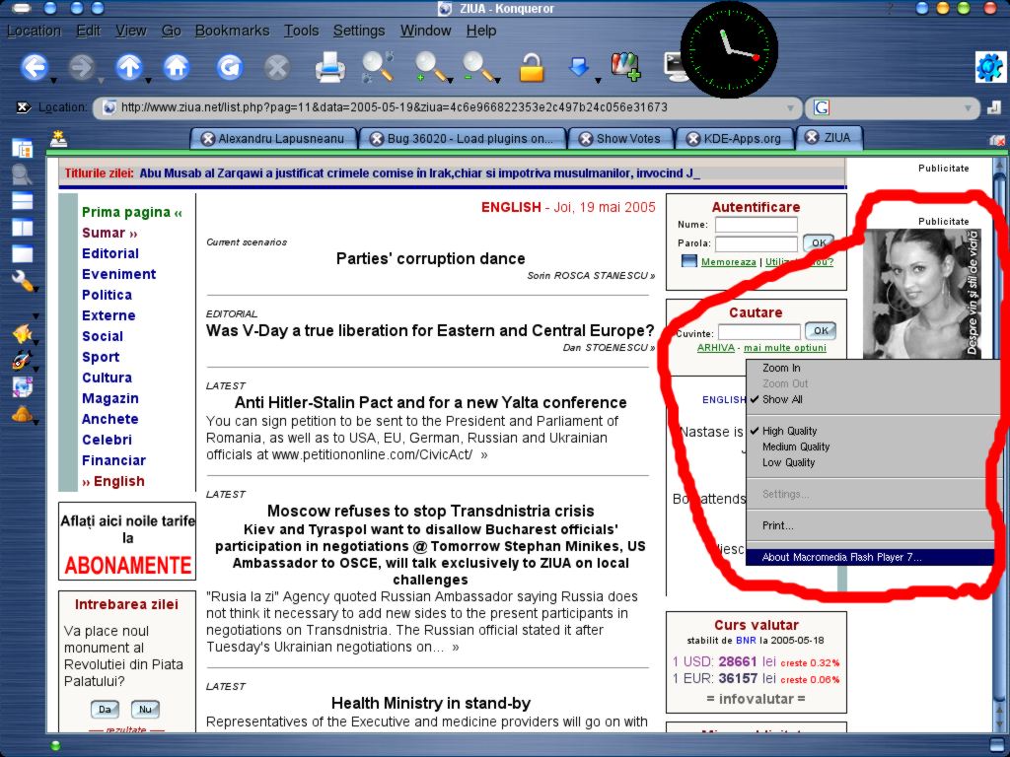This screenshot has width=1010, height=757.
Task: Split view top/bottom sidebar icon
Action: 22,201
